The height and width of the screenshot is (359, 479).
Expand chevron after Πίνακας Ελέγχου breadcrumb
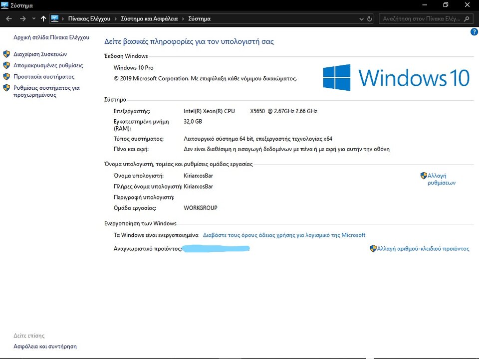(116, 19)
